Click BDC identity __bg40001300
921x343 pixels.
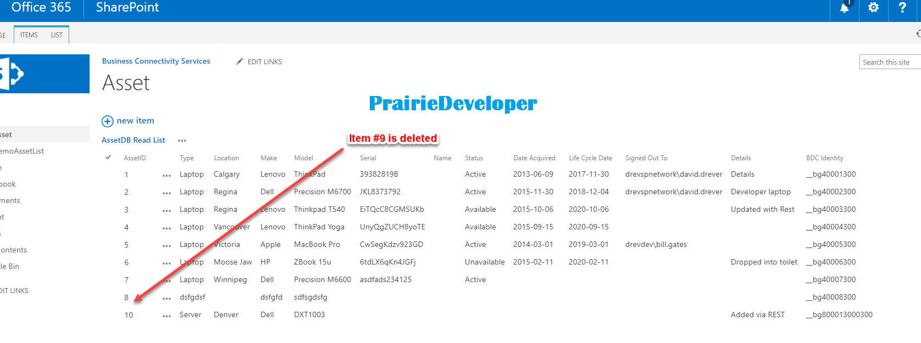click(x=831, y=174)
